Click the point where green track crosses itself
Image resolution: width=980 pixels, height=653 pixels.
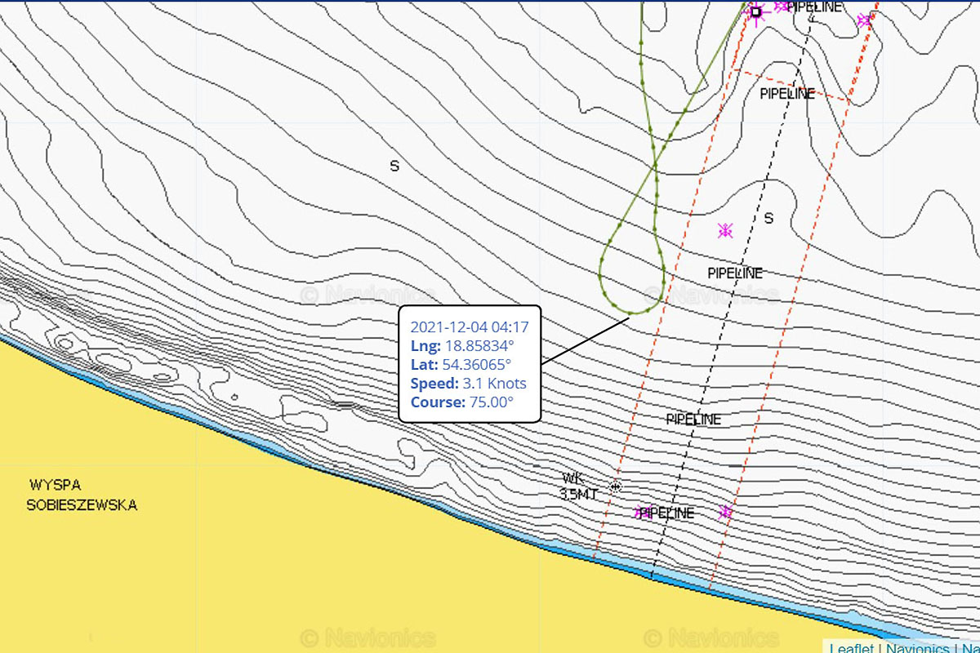point(656,169)
